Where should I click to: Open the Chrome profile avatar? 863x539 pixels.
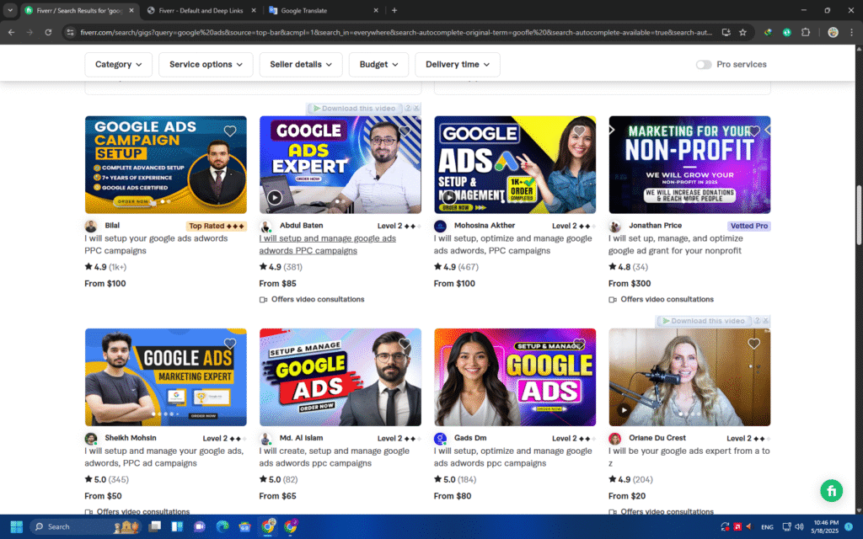click(x=833, y=33)
